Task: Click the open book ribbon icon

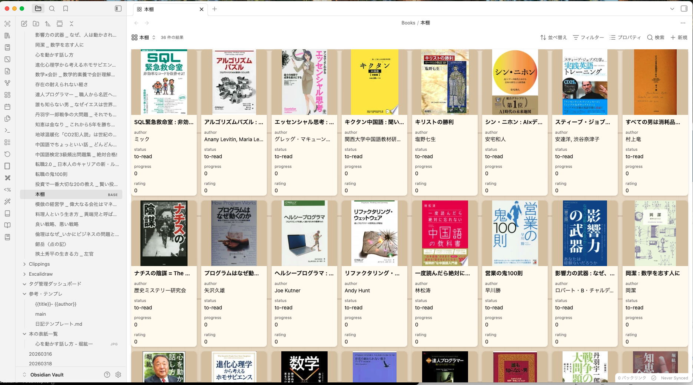Action: coord(7,225)
